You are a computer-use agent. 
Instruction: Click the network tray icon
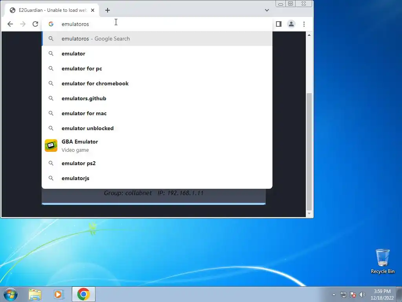(x=343, y=295)
